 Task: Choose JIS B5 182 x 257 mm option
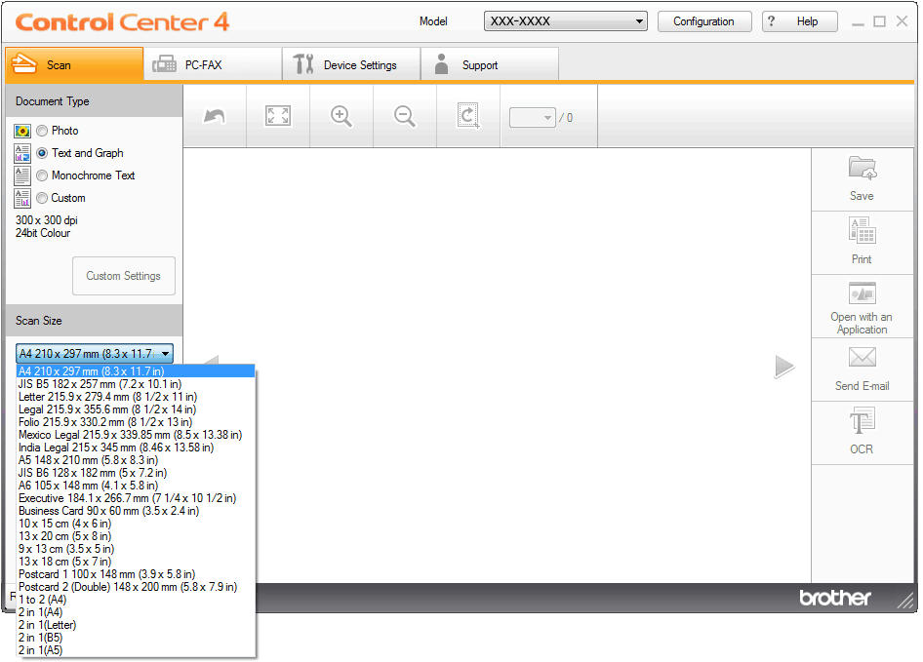136,384
